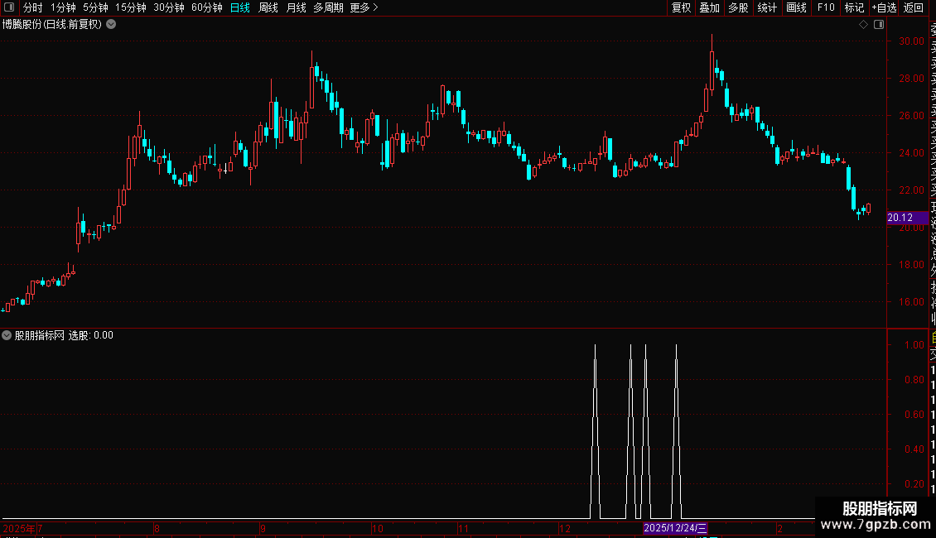Screen dimensions: 936x538
Task: Click the 返回 back button
Action: 914,7
